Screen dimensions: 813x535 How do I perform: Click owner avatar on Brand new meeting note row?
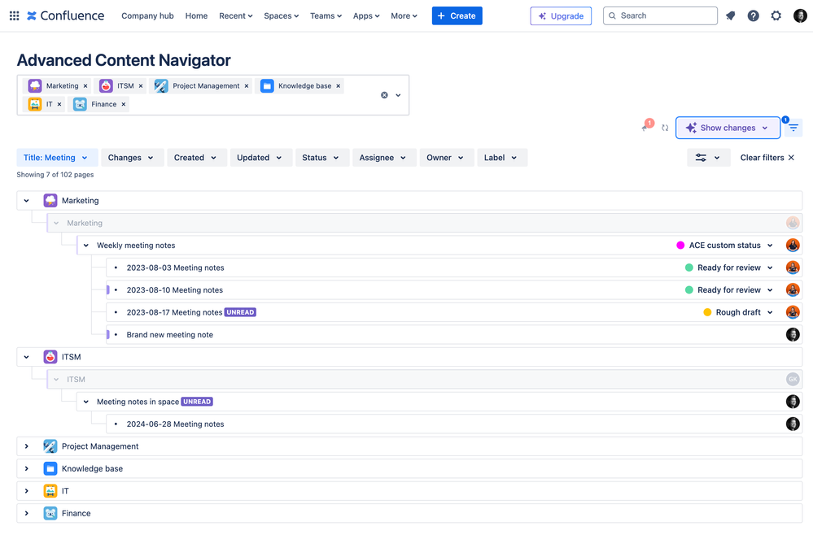(793, 334)
